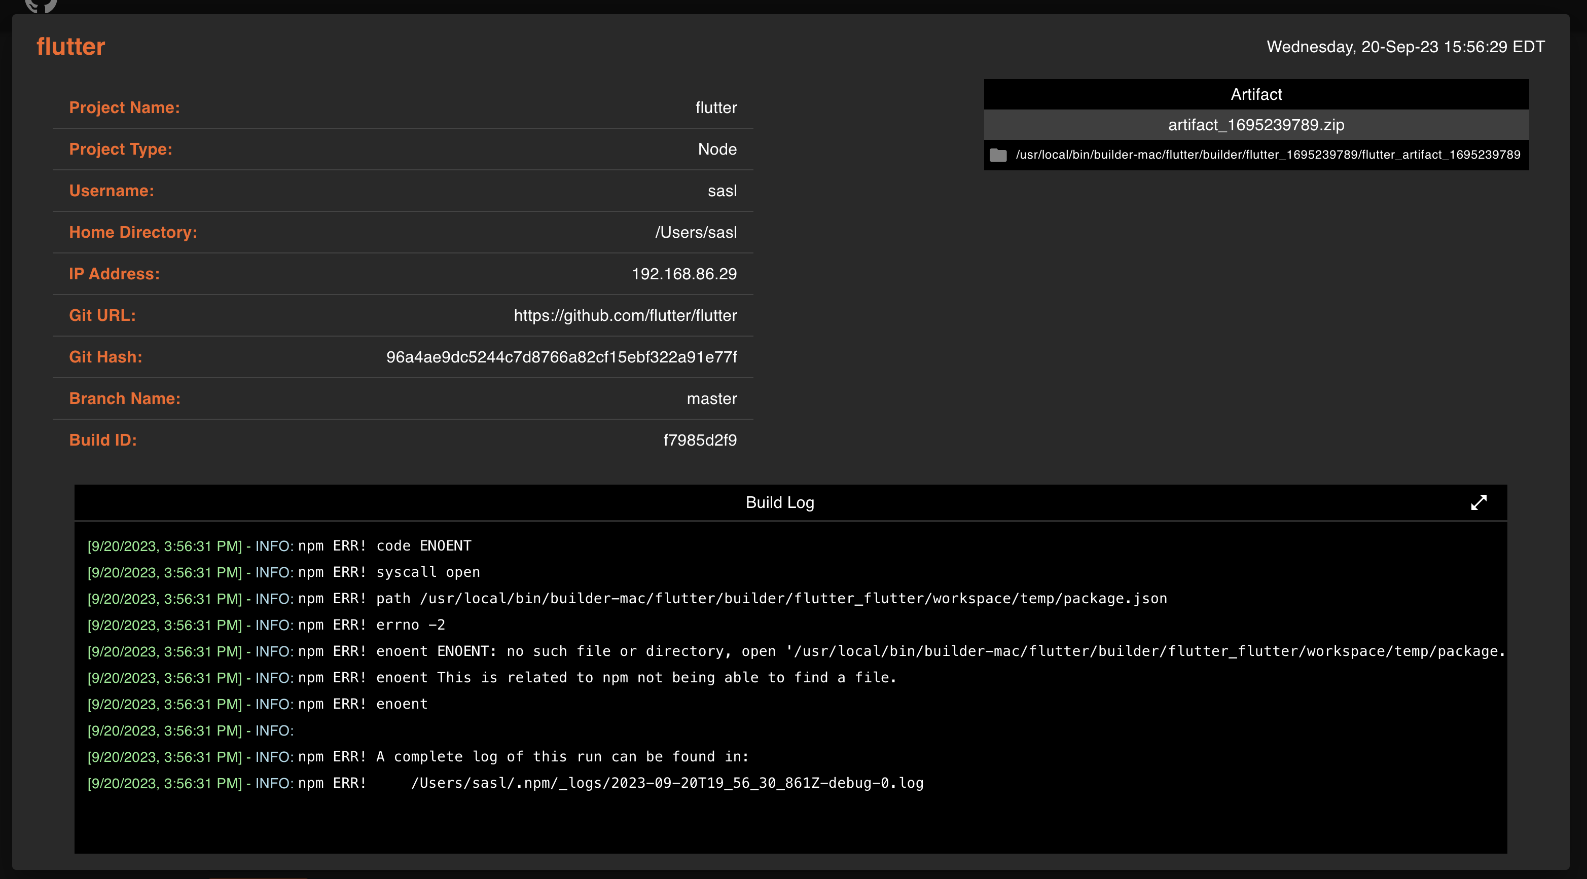Click the Branch Name value master
Viewport: 1587px width, 879px height.
tap(711, 398)
